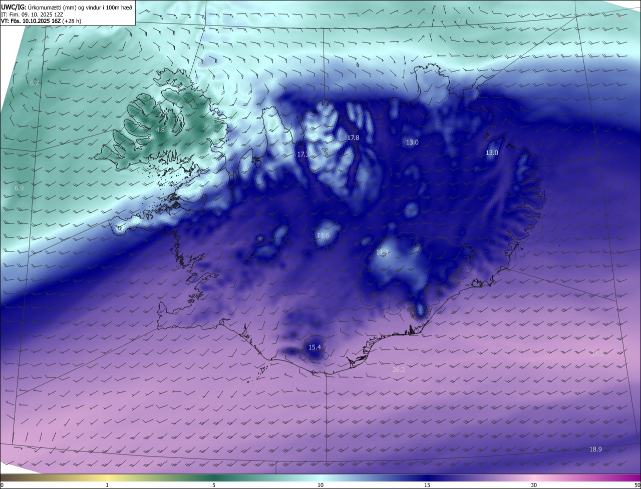The height and width of the screenshot is (489, 641).
Task: Click the colorbar tick label 10
Action: coord(320,485)
